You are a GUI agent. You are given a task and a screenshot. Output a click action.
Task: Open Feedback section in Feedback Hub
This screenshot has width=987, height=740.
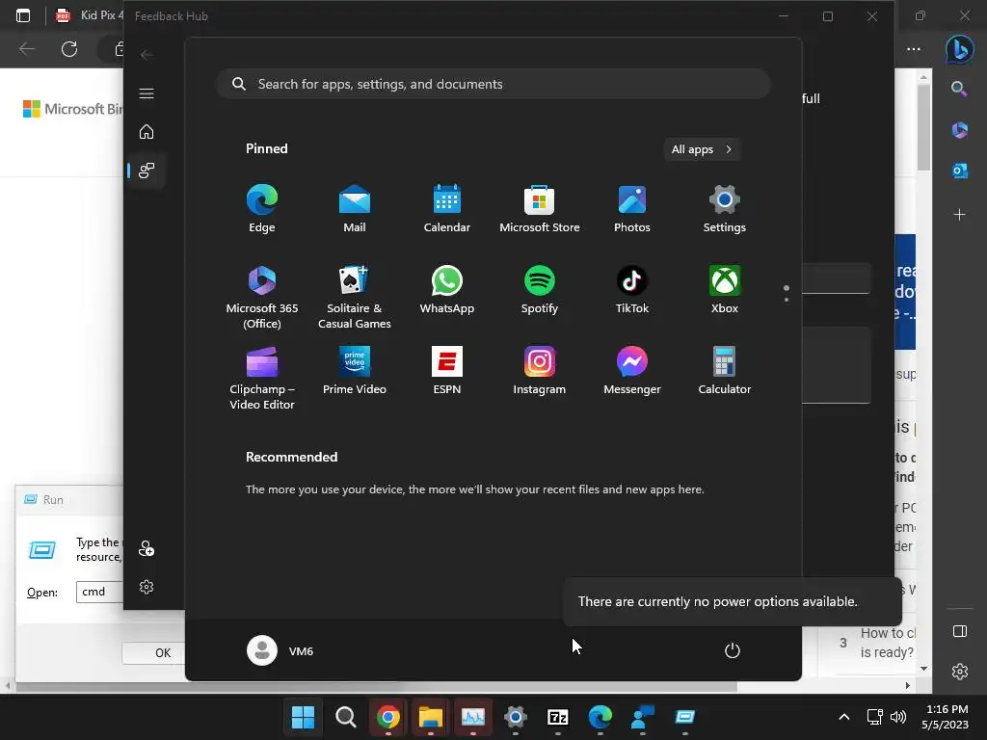(147, 170)
